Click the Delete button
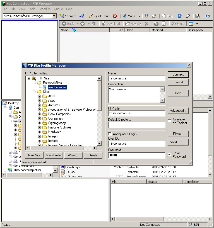The image size is (214, 228). [93, 155]
